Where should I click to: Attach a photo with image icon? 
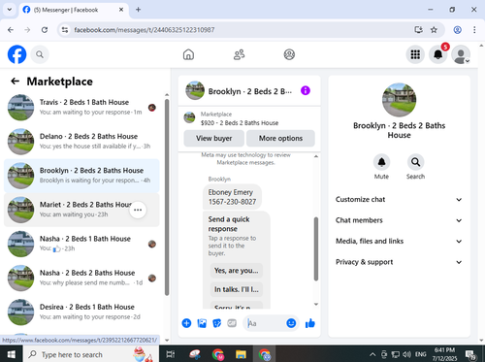(x=202, y=323)
